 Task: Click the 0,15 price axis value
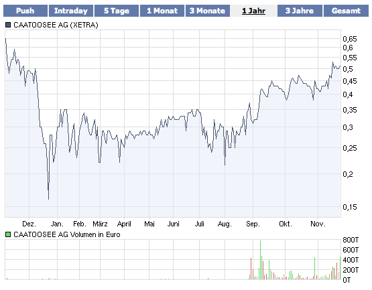[x=350, y=207]
